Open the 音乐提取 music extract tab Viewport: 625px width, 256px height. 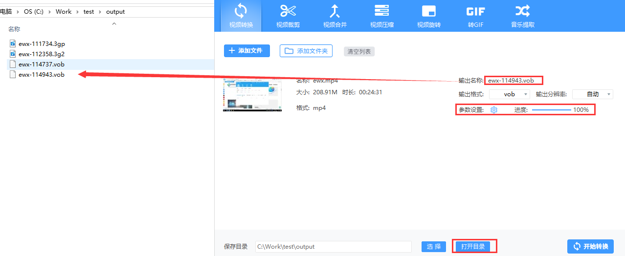[x=523, y=16]
